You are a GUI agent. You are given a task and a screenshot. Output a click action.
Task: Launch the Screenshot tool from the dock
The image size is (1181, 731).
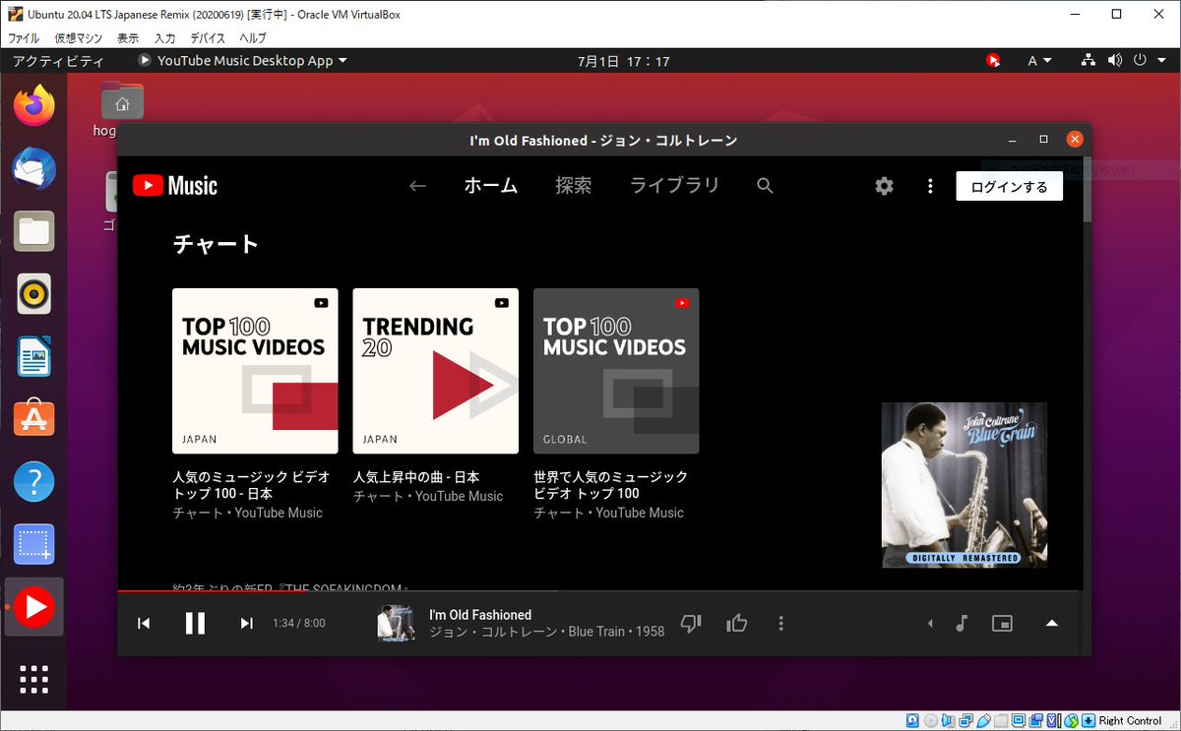[34, 544]
